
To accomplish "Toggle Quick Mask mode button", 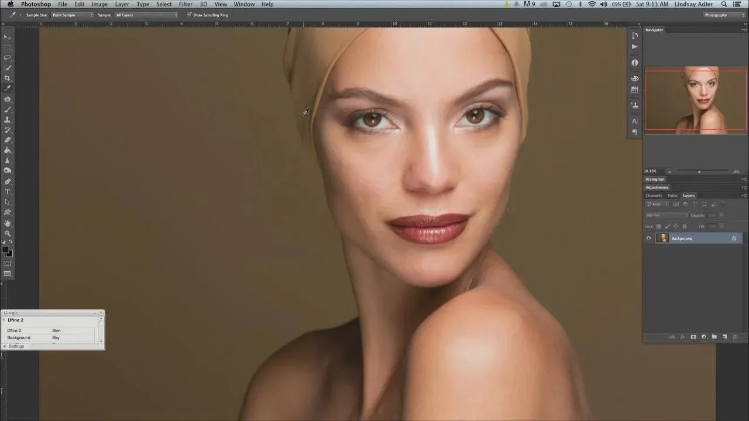I will click(x=8, y=263).
